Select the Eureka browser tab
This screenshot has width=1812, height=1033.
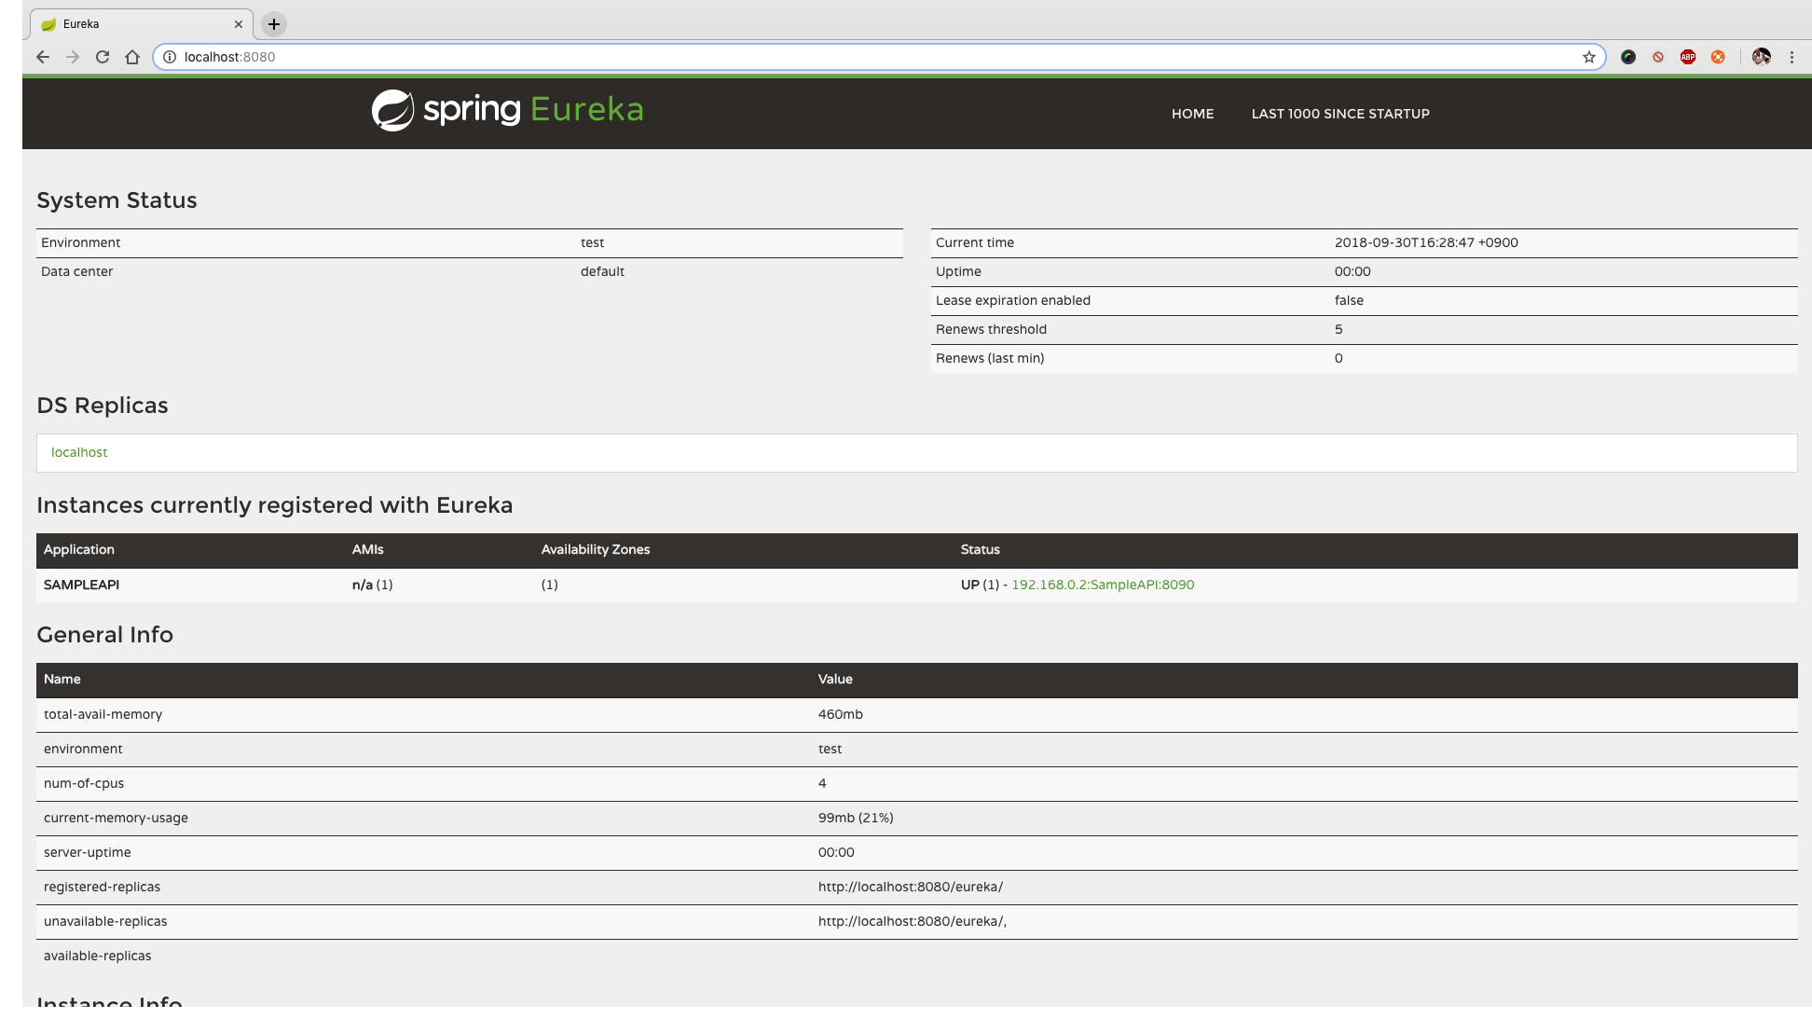point(140,24)
